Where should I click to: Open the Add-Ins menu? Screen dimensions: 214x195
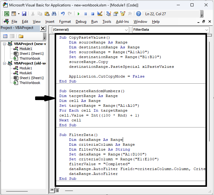[x=122, y=22]
